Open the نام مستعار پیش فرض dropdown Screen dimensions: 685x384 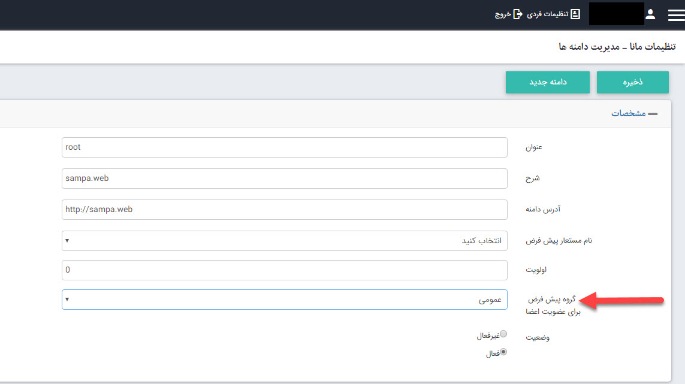point(284,241)
